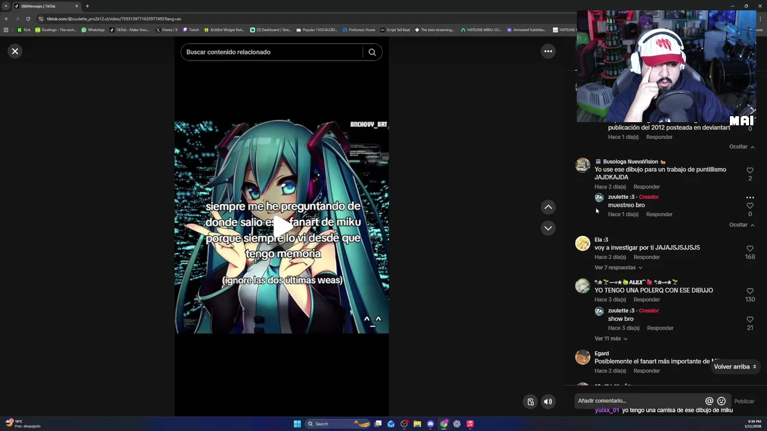Viewport: 767px width, 431px height.
Task: Reply to Ela :3's comment
Action: point(647,257)
